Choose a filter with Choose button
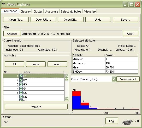Screen dimensions: 142x128 [12, 34]
